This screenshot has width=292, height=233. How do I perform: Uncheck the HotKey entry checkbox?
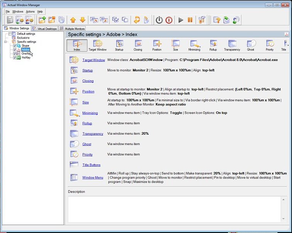tap(15, 57)
